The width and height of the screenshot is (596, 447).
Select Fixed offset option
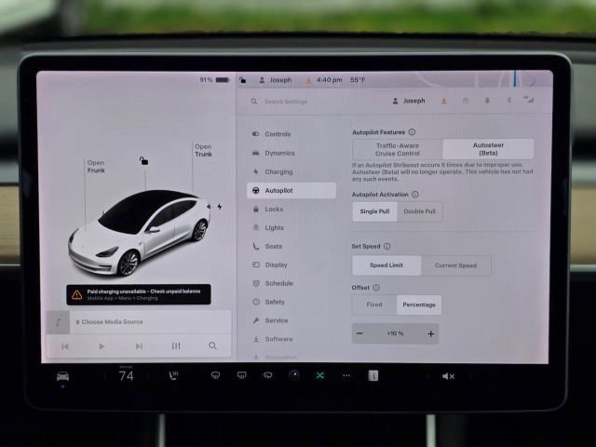click(x=374, y=305)
